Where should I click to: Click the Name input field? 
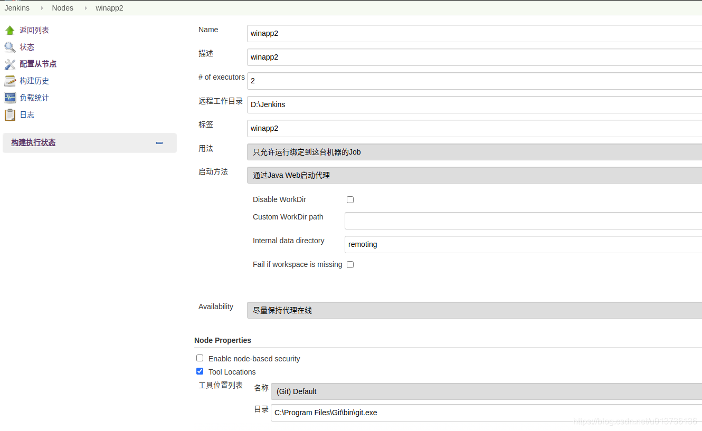[475, 33]
